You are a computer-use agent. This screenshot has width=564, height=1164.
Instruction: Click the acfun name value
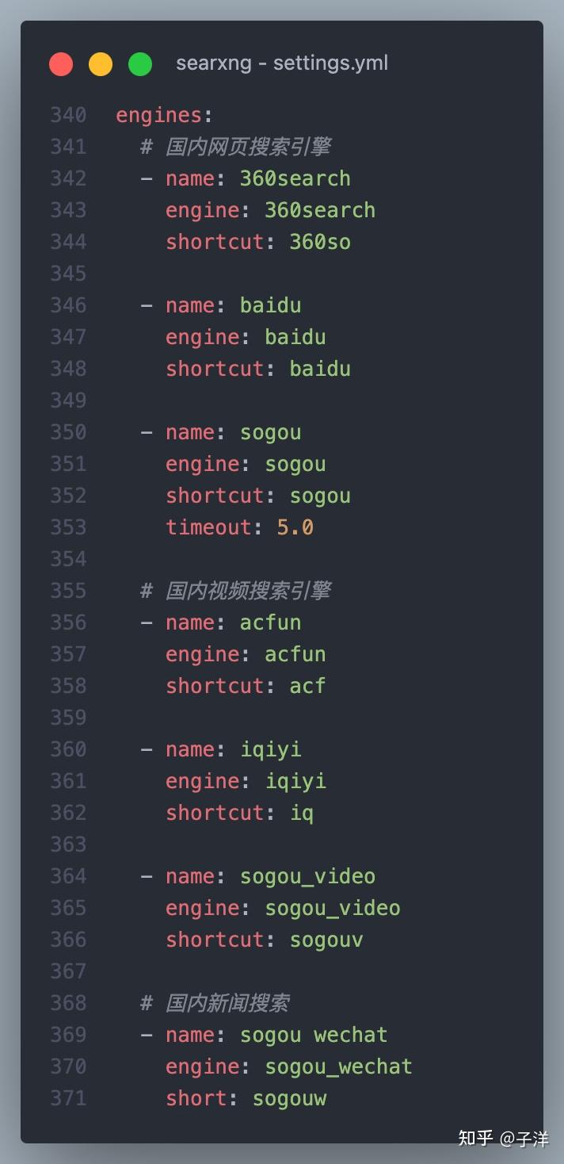271,622
